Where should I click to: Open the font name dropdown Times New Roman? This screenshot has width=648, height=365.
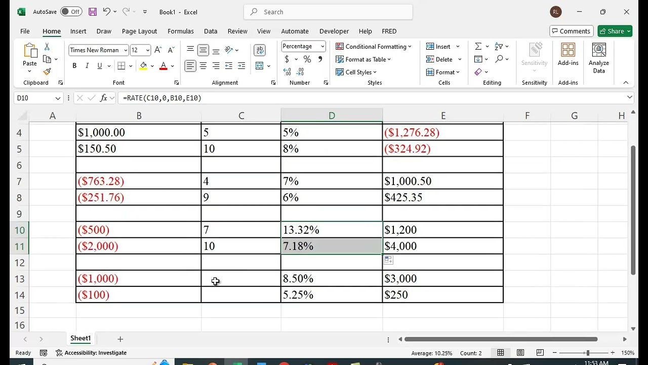pos(126,50)
